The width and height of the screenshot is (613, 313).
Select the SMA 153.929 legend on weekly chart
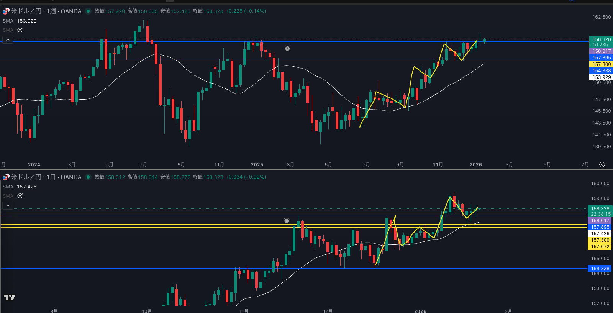click(20, 21)
